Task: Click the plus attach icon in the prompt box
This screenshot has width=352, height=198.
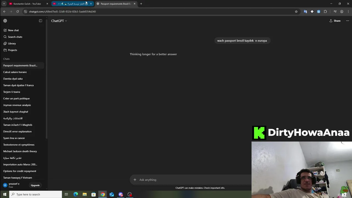Action: [135, 180]
